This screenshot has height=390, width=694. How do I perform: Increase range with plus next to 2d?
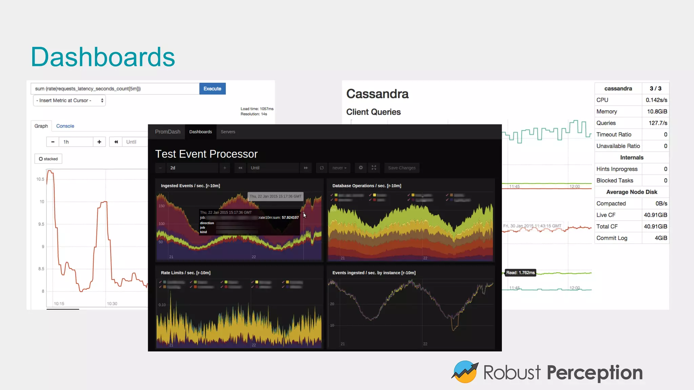224,168
